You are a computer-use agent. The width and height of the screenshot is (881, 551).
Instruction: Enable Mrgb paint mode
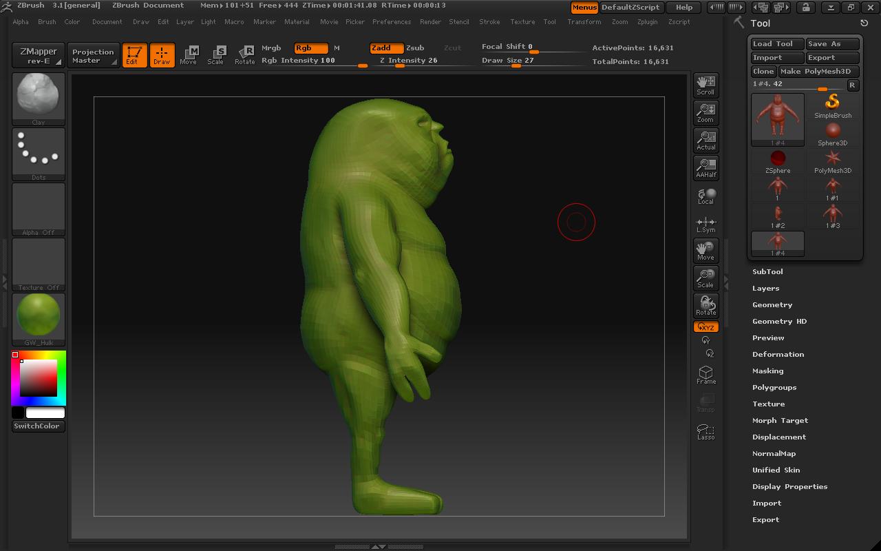[271, 48]
